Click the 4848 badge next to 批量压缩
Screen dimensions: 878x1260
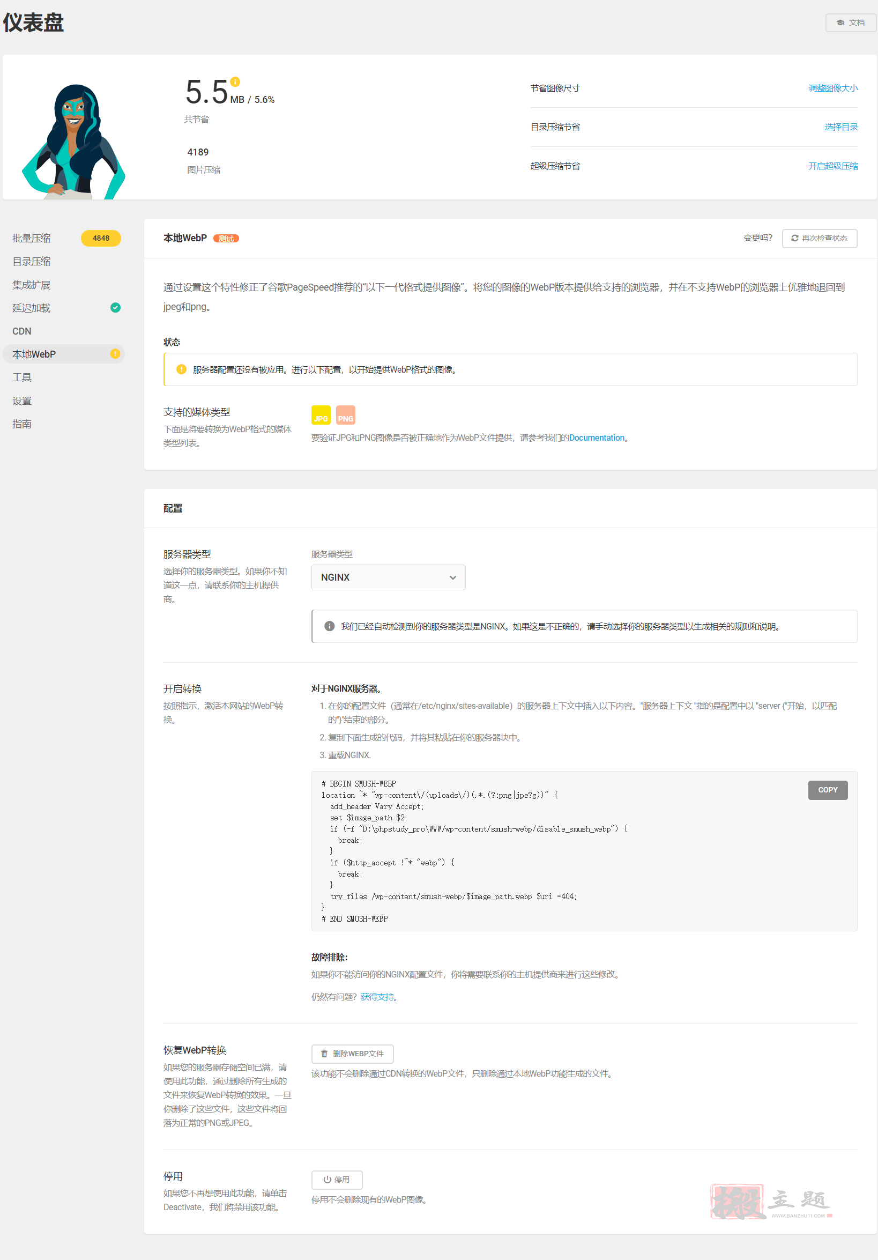101,238
